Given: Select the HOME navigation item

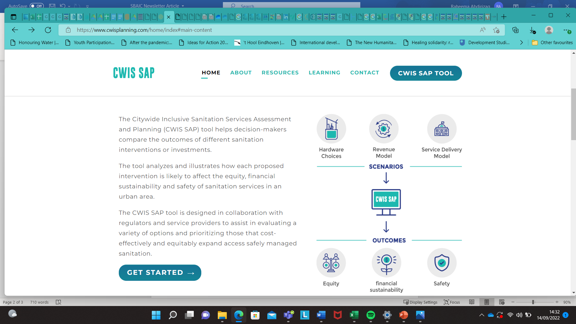Looking at the screenshot, I should (x=211, y=73).
